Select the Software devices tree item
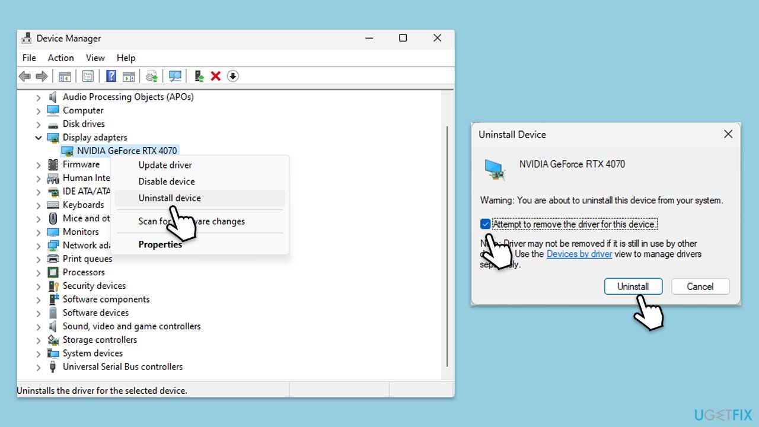The image size is (759, 427). coord(95,313)
